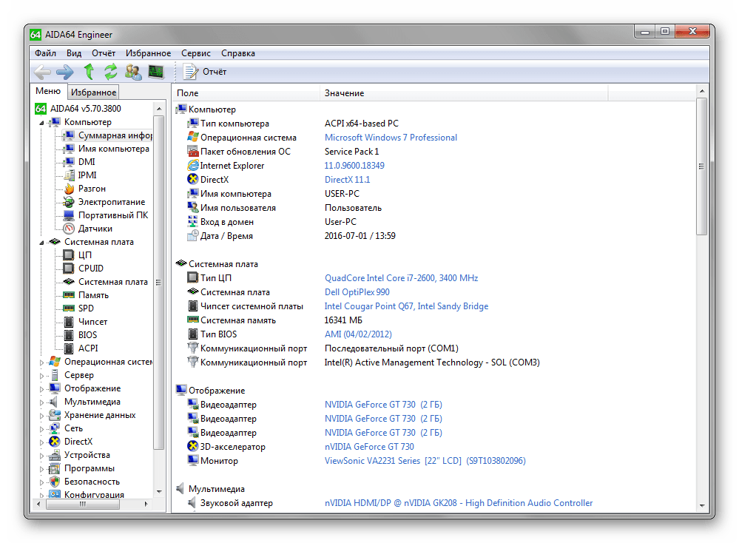Go forward with the right arrow toolbar icon

pyautogui.click(x=64, y=72)
